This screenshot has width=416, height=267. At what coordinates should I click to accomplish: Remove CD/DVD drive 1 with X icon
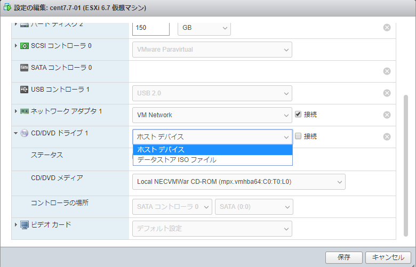(x=387, y=137)
